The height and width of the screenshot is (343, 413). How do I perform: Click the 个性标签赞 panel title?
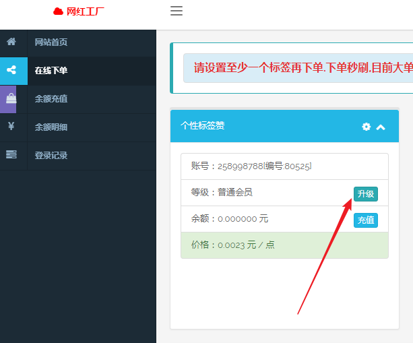tap(203, 125)
